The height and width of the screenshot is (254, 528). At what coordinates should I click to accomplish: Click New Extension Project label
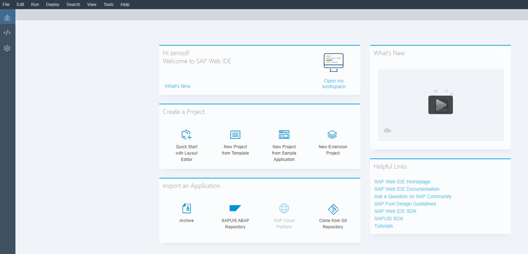click(x=333, y=150)
